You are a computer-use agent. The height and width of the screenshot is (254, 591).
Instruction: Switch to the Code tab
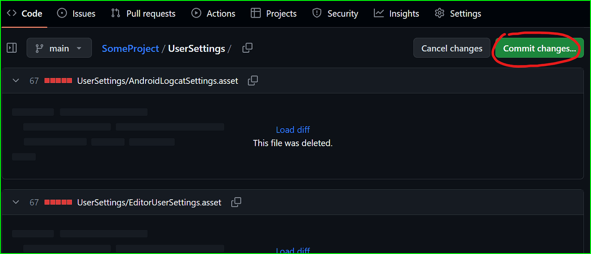click(24, 13)
